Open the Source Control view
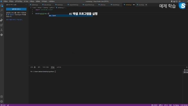 pos(2,15)
